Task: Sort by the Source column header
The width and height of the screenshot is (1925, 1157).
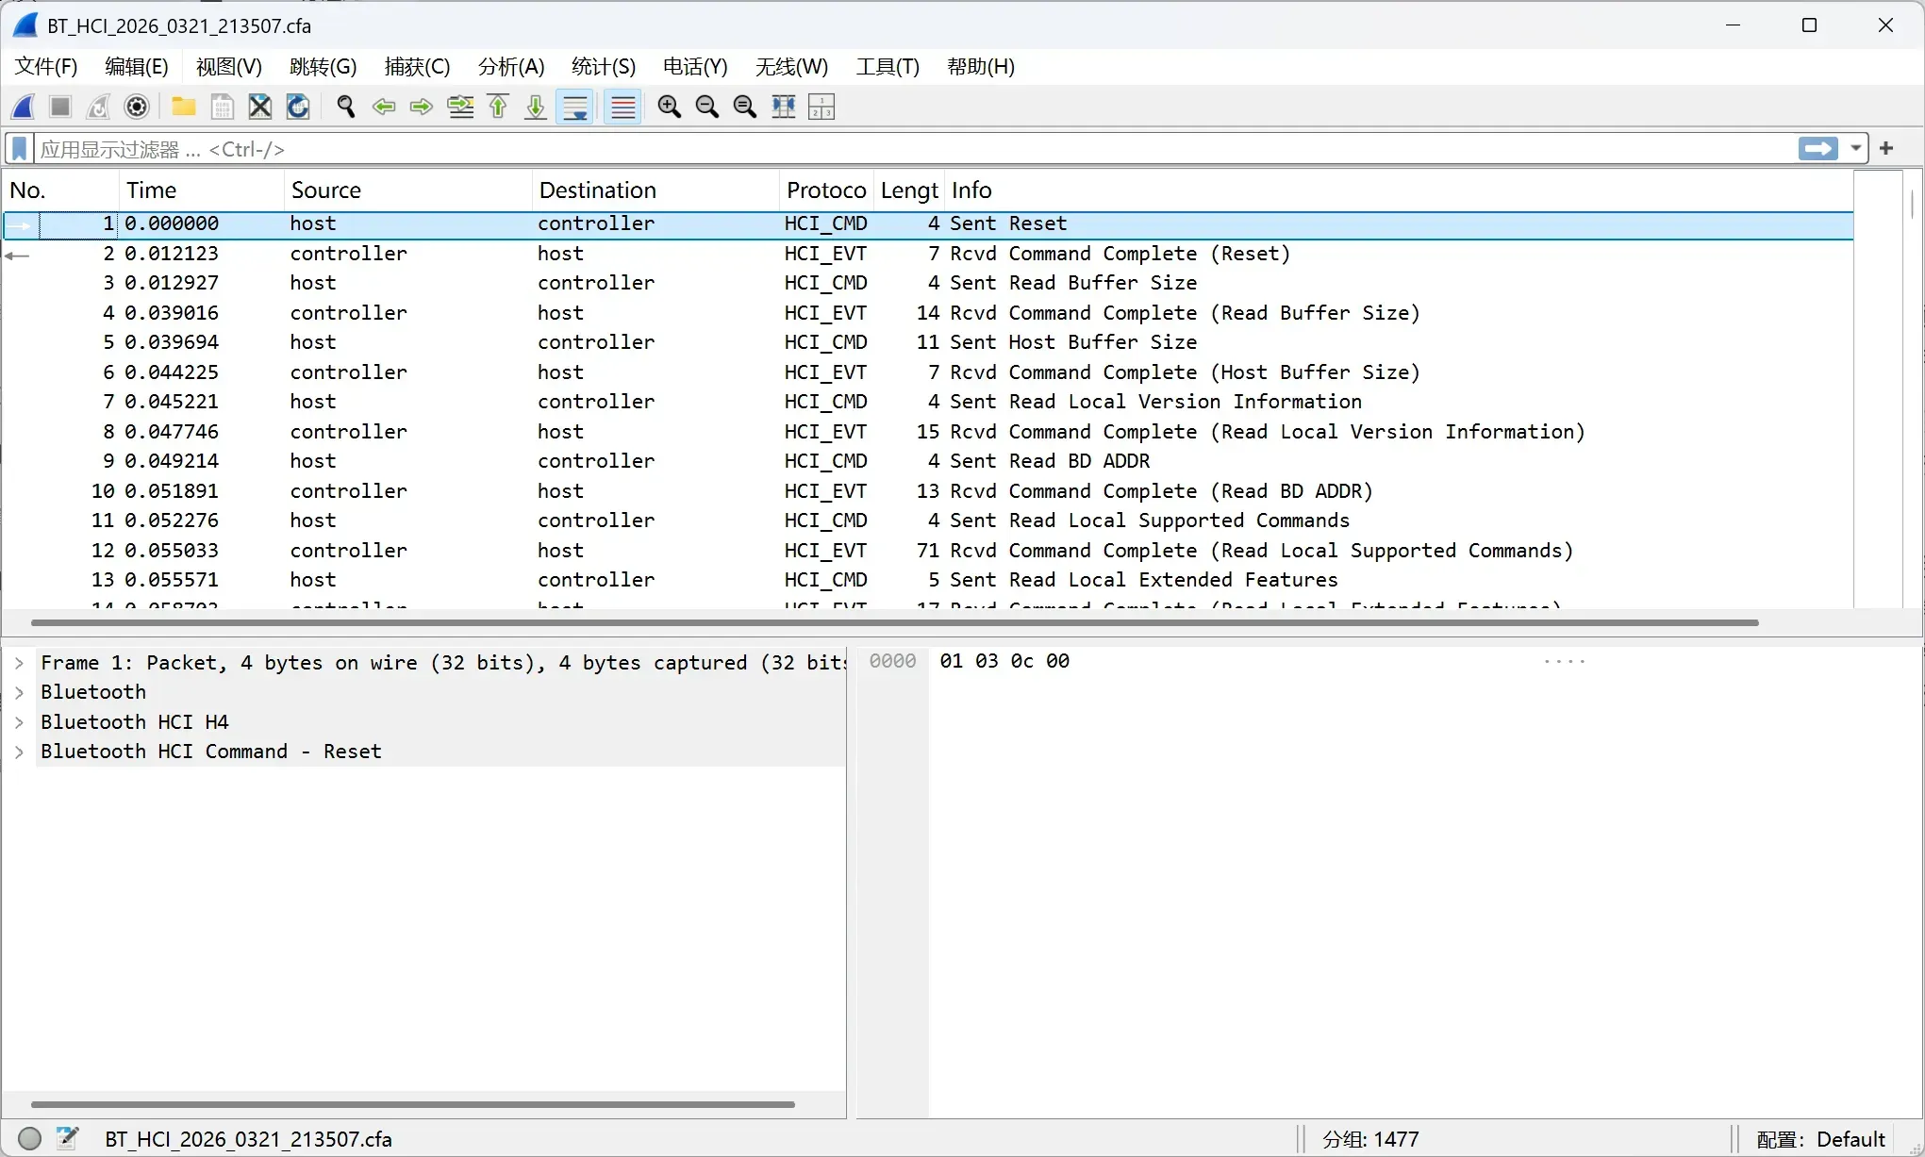Action: tap(408, 190)
